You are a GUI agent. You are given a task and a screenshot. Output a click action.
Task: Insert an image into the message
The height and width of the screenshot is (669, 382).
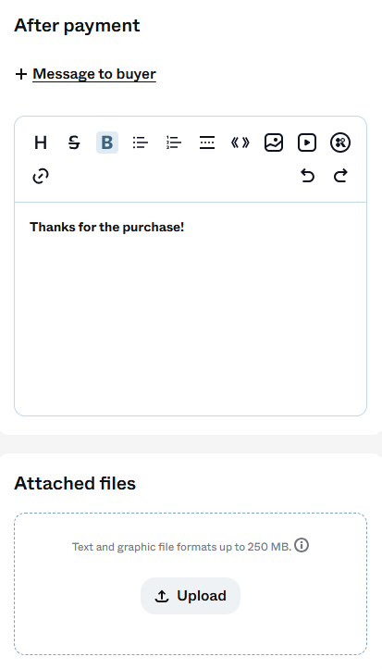click(273, 142)
